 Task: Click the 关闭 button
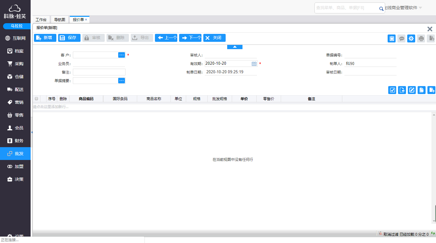(214, 38)
